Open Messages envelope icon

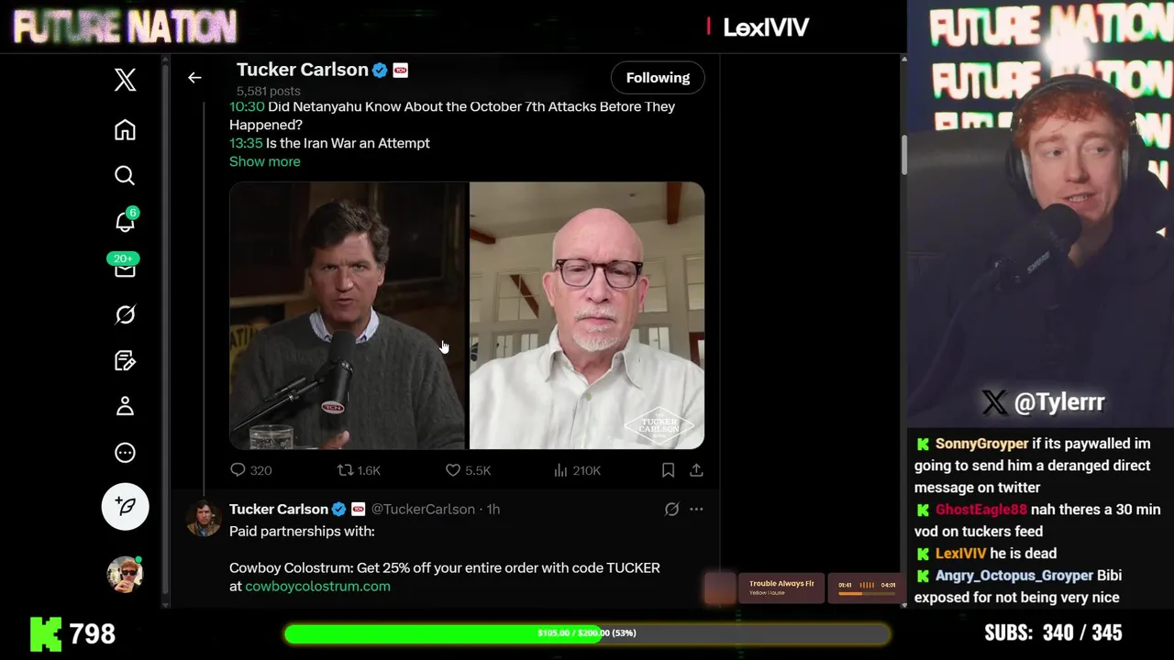[x=125, y=267]
